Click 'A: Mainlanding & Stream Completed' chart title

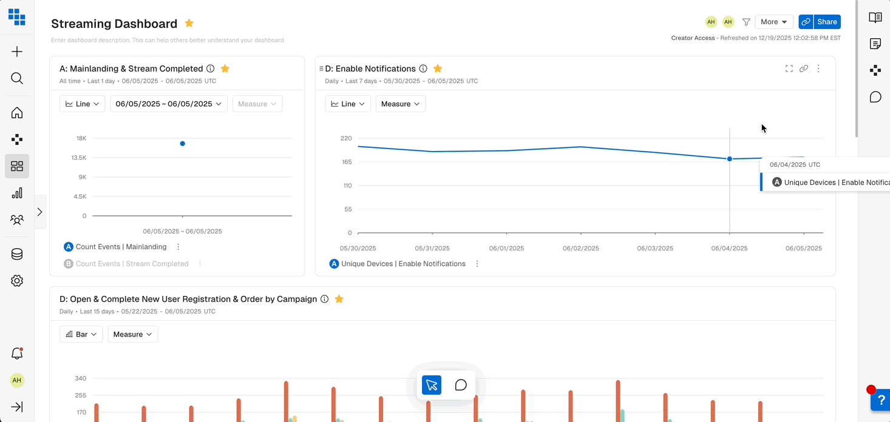pyautogui.click(x=131, y=69)
